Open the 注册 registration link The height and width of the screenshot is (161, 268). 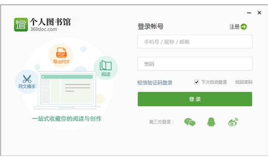click(x=234, y=27)
